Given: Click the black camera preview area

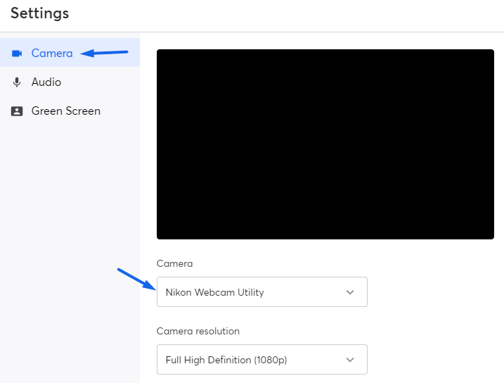Looking at the screenshot, I should pyautogui.click(x=325, y=144).
